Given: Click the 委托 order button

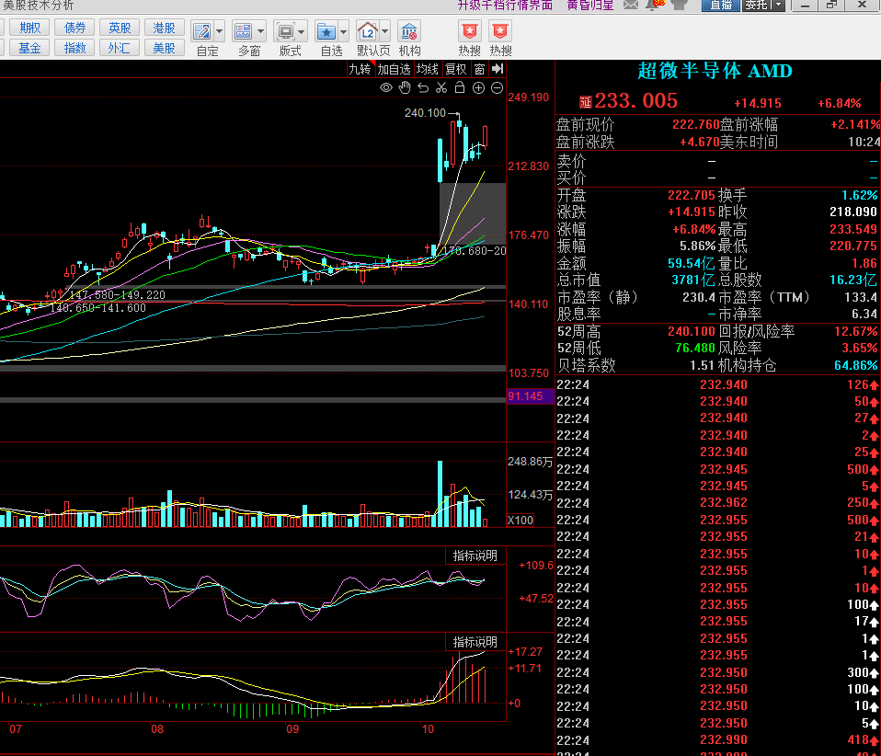Looking at the screenshot, I should click(756, 6).
